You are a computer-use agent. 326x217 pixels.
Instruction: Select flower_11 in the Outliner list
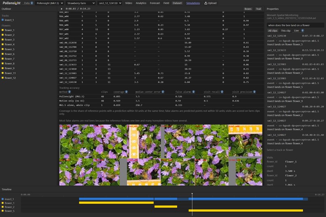click(x=10, y=73)
